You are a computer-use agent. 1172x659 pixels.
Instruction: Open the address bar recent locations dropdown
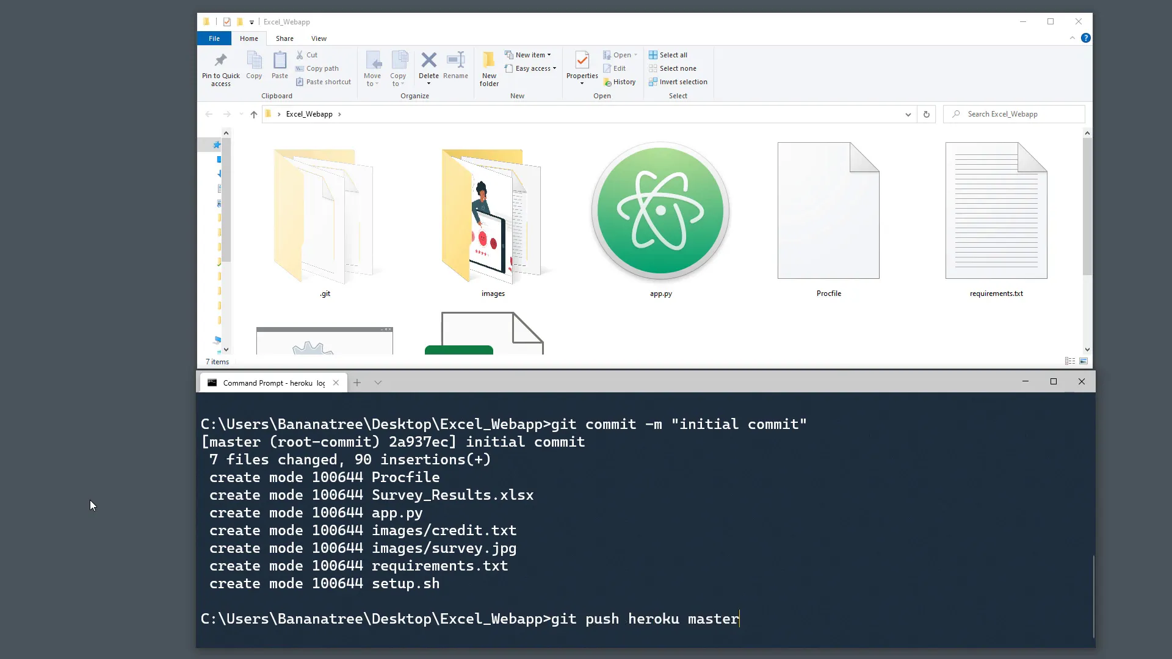[908, 114]
